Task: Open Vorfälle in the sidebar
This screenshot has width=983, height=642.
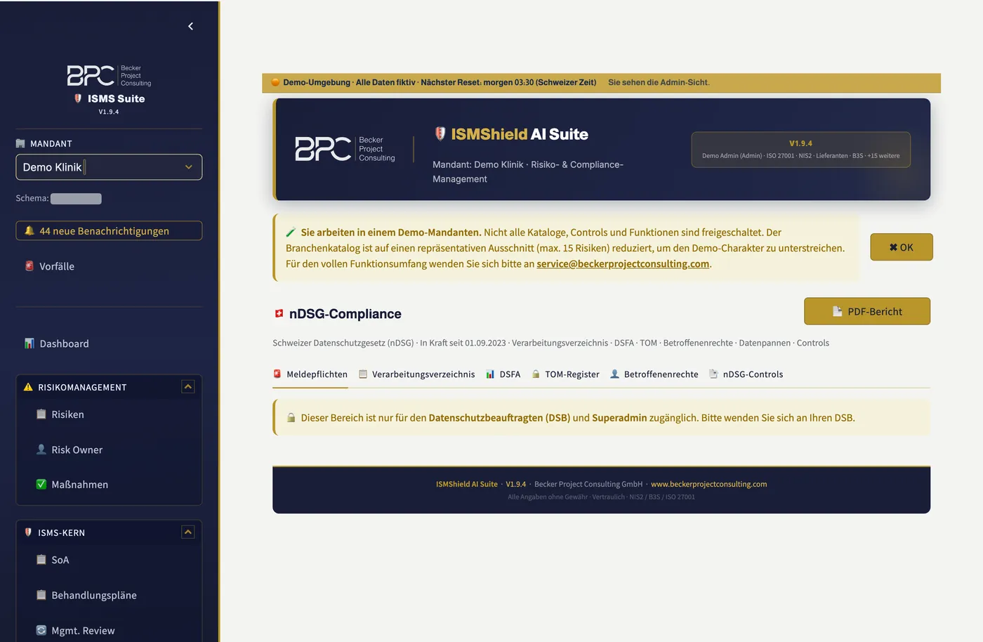Action: [109, 266]
